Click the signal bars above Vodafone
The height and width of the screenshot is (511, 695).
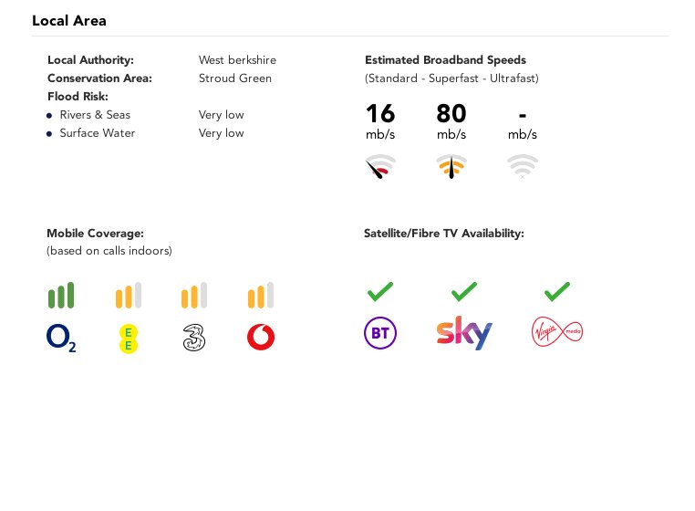[261, 295]
